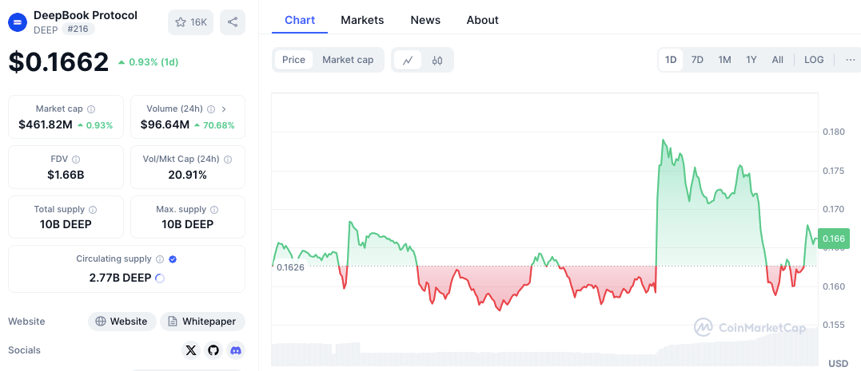
Task: Click the $96.64M volume value
Action: [x=165, y=125]
